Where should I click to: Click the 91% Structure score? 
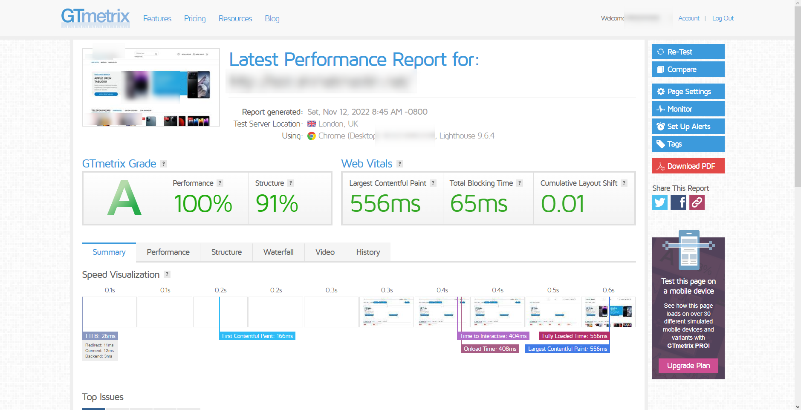[x=277, y=203]
